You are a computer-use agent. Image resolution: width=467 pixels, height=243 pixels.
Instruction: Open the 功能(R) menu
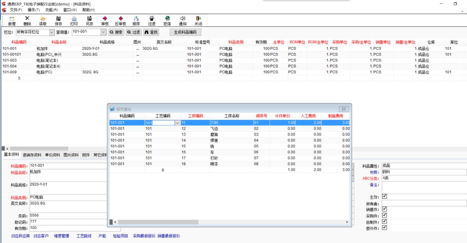pos(52,10)
